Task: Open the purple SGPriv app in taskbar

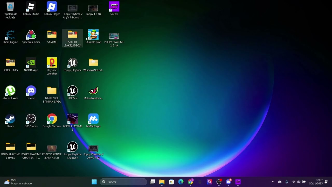Action: pos(238,182)
